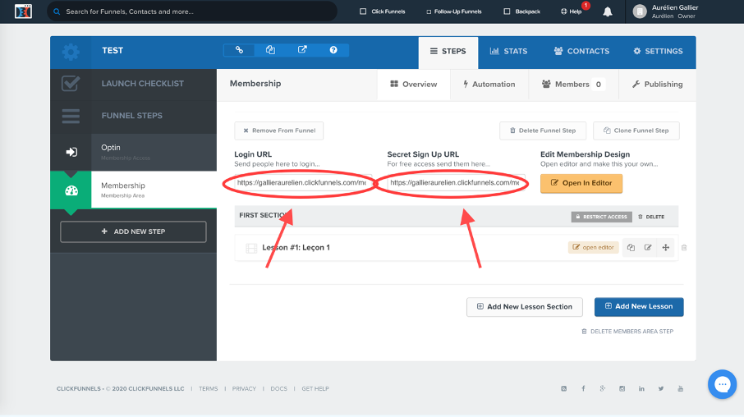Viewport: 744px width, 417px height.
Task: Click DELETE on the First Section
Action: [651, 217]
